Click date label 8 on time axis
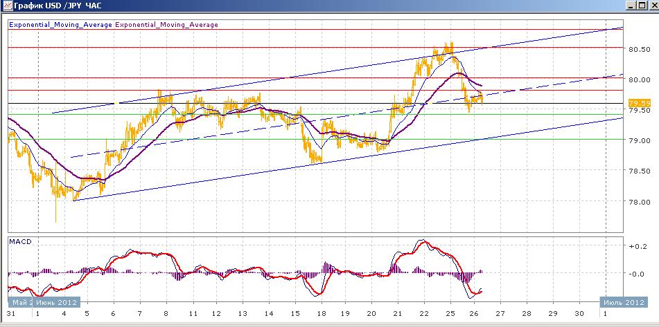 pos(166,314)
